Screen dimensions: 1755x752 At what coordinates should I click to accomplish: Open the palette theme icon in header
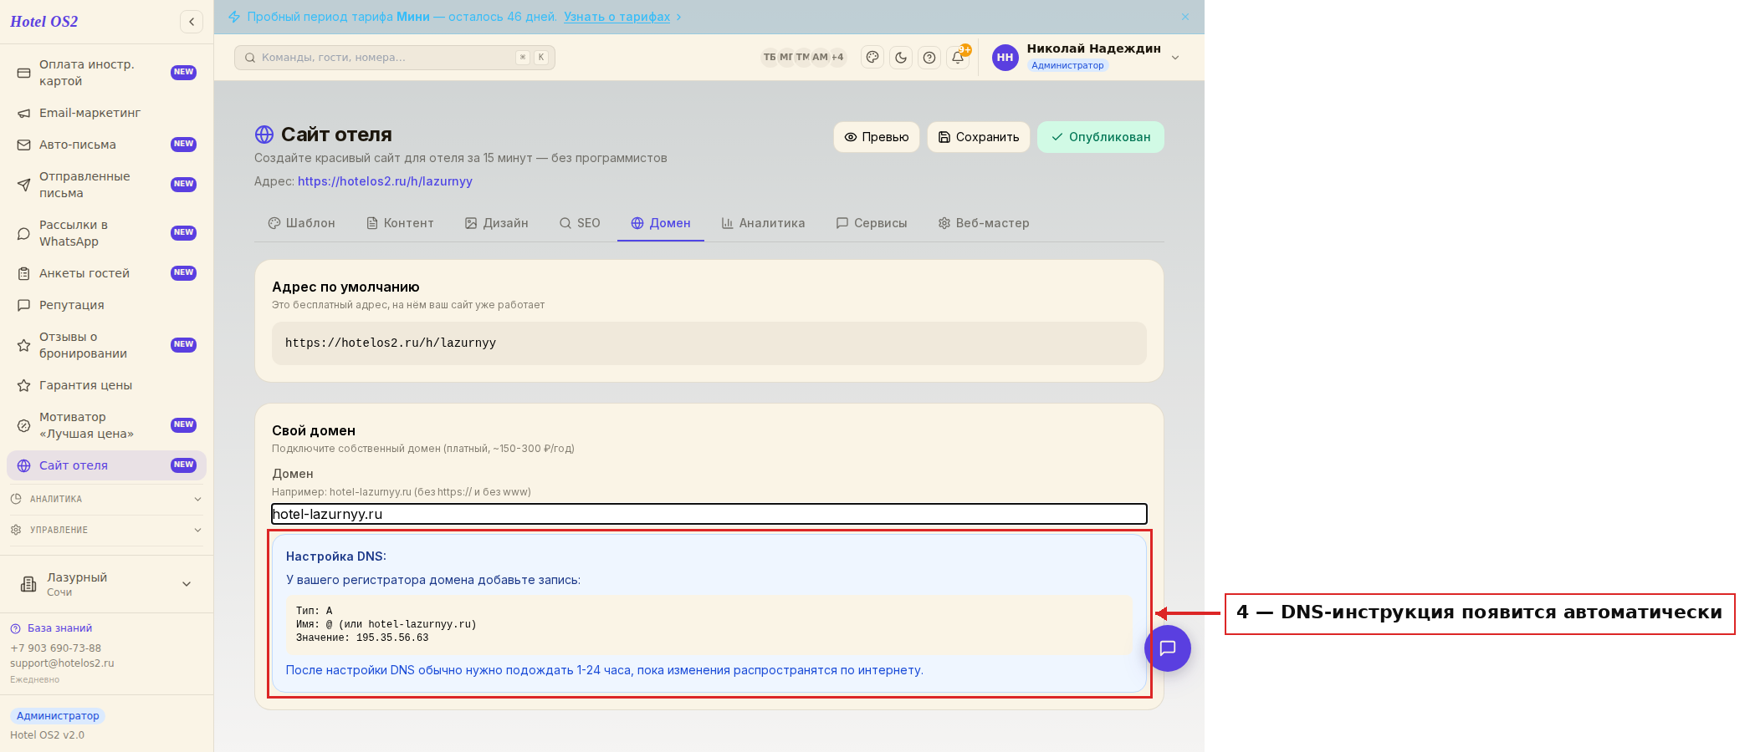pyautogui.click(x=872, y=58)
